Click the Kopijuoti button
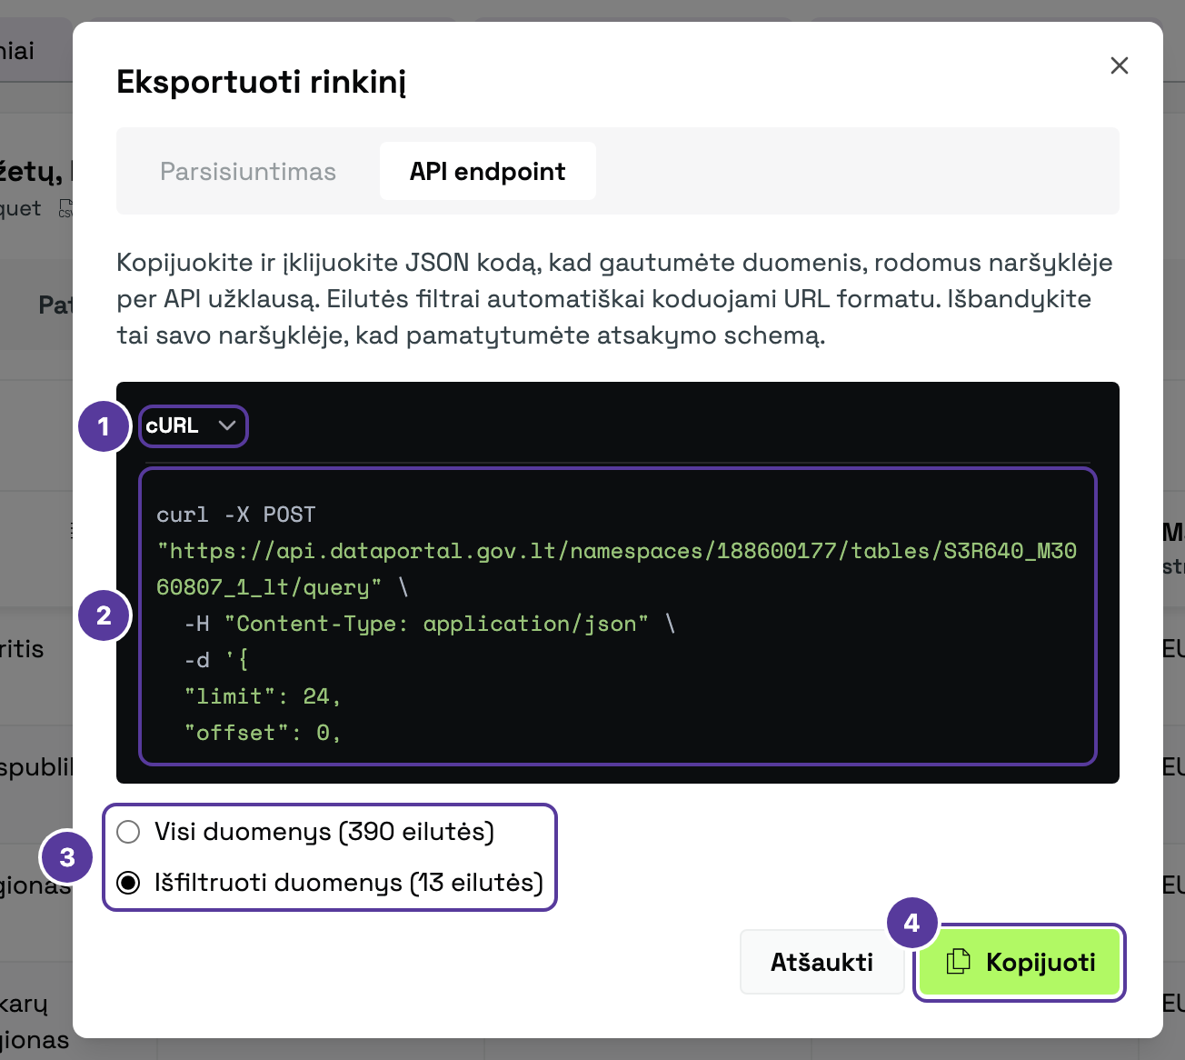Viewport: 1185px width, 1060px height. [1020, 962]
